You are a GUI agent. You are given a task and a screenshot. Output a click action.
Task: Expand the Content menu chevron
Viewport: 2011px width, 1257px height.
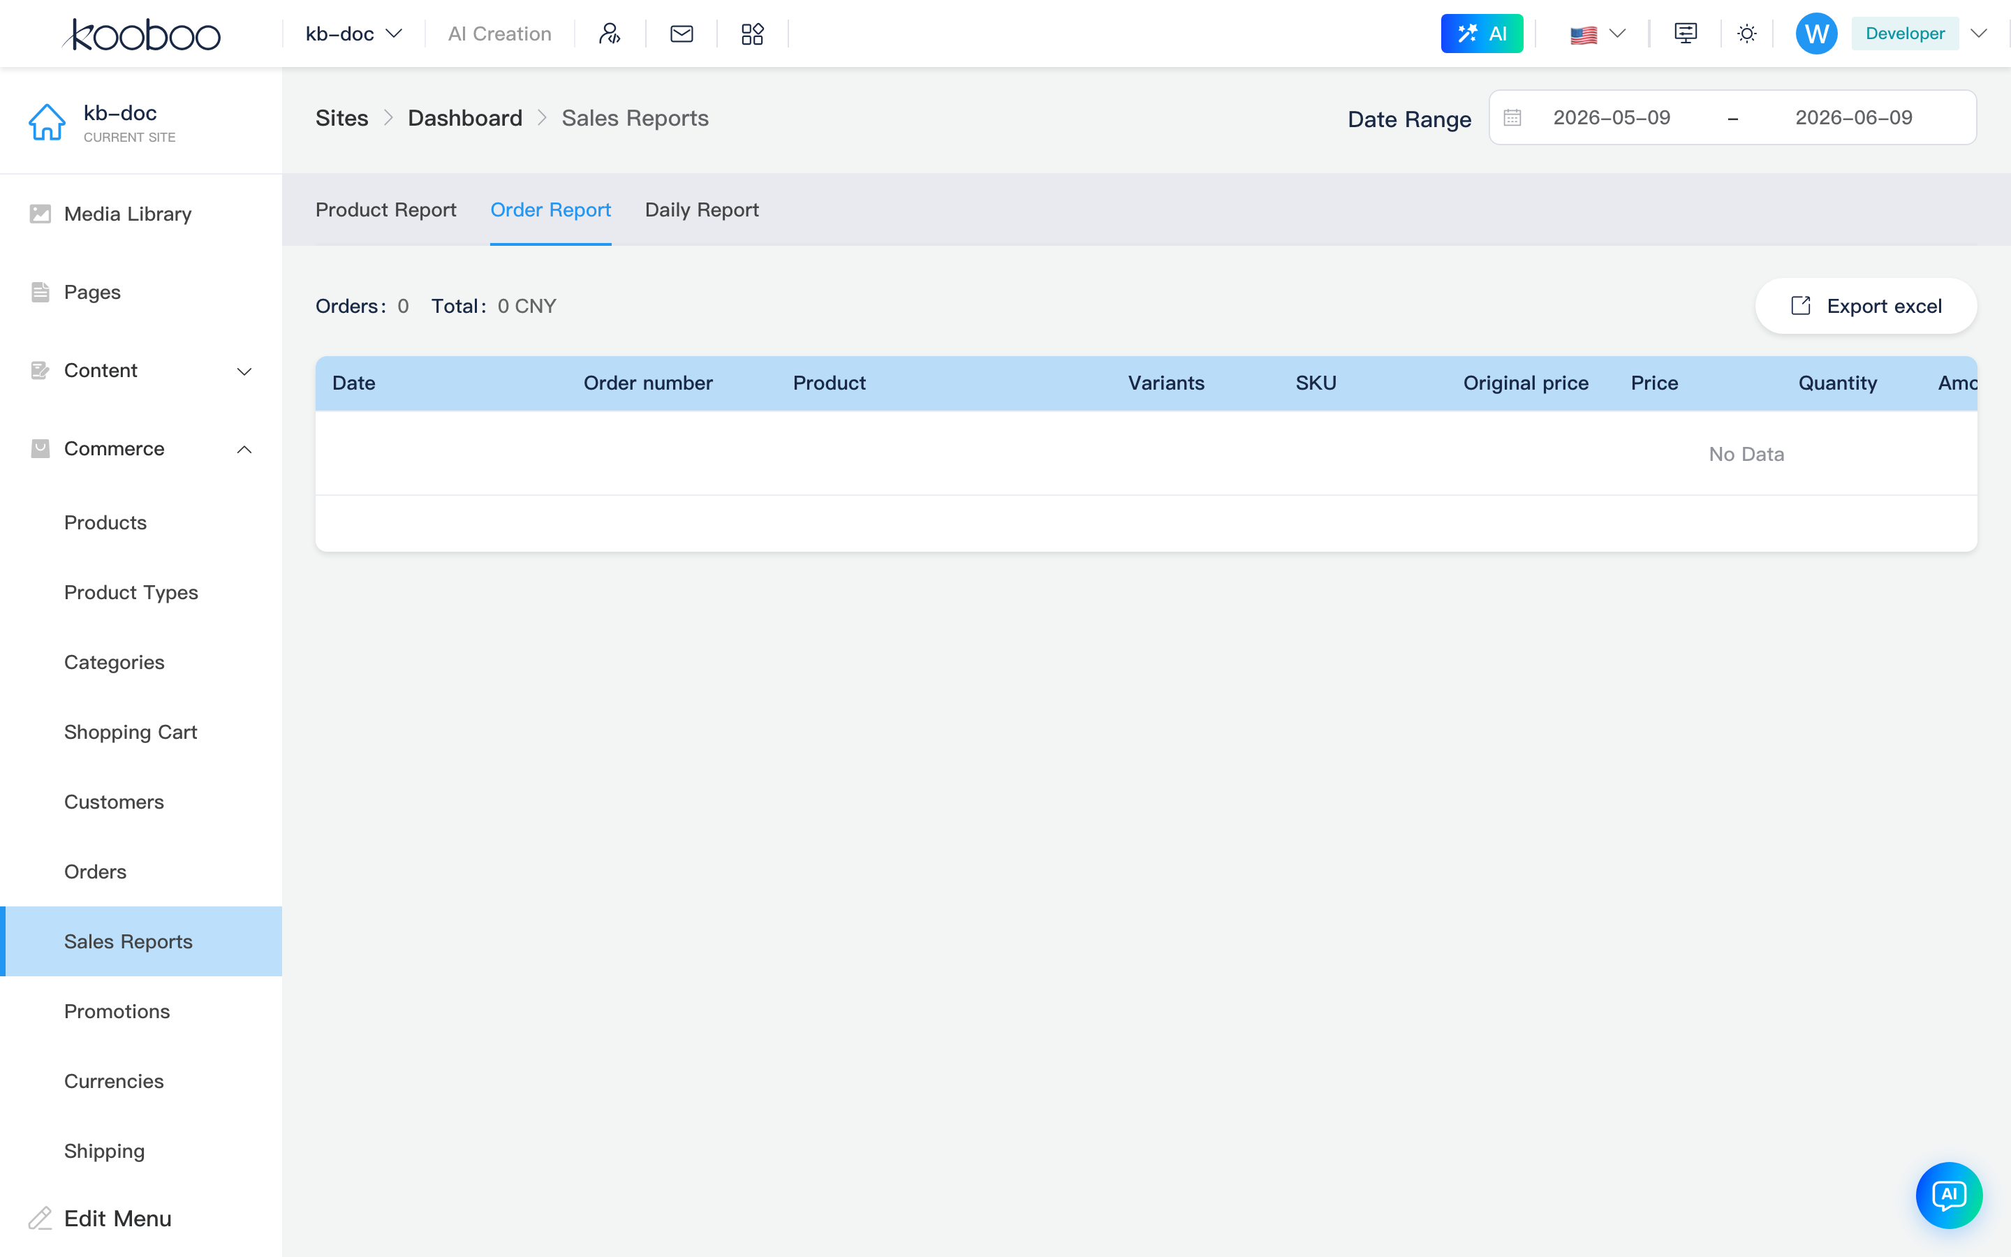point(244,371)
